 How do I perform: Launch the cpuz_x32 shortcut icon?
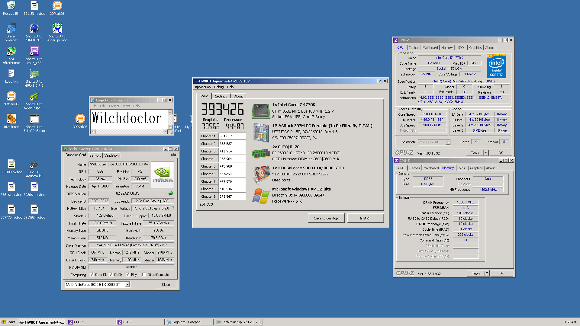click(34, 55)
